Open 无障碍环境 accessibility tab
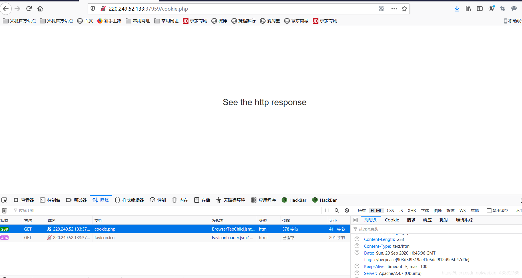Screen dimensions: 522x278 [x=231, y=200]
